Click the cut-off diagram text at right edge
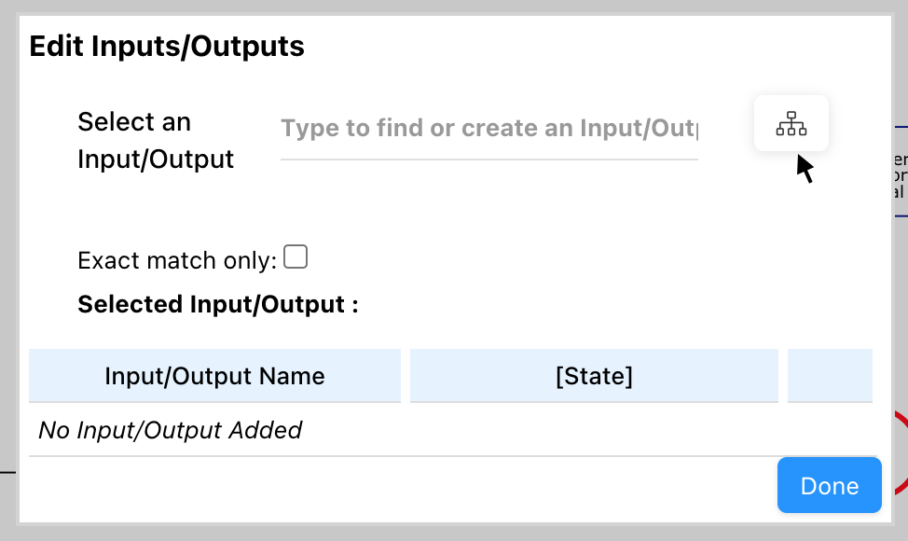The width and height of the screenshot is (908, 541). pyautogui.click(x=899, y=175)
